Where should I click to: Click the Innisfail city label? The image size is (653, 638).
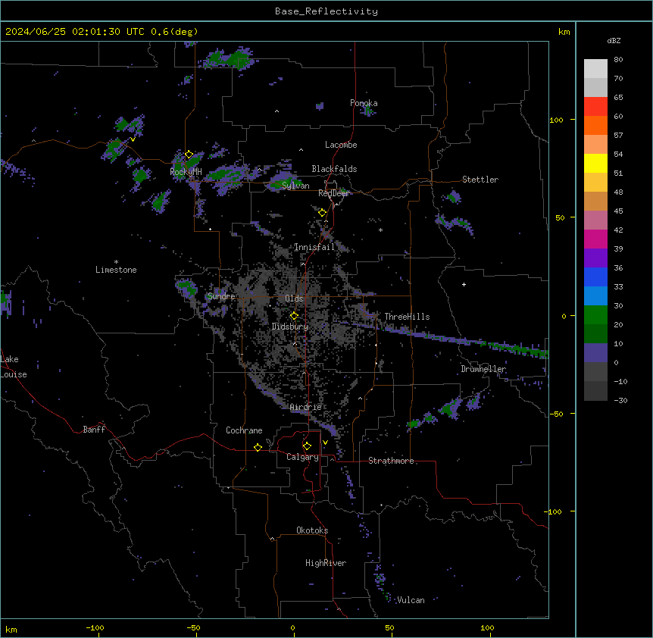point(314,247)
